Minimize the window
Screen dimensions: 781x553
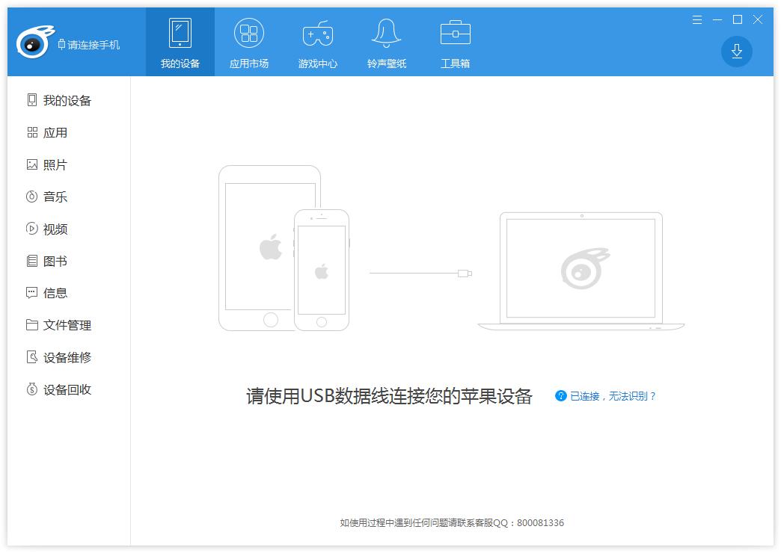(x=717, y=19)
